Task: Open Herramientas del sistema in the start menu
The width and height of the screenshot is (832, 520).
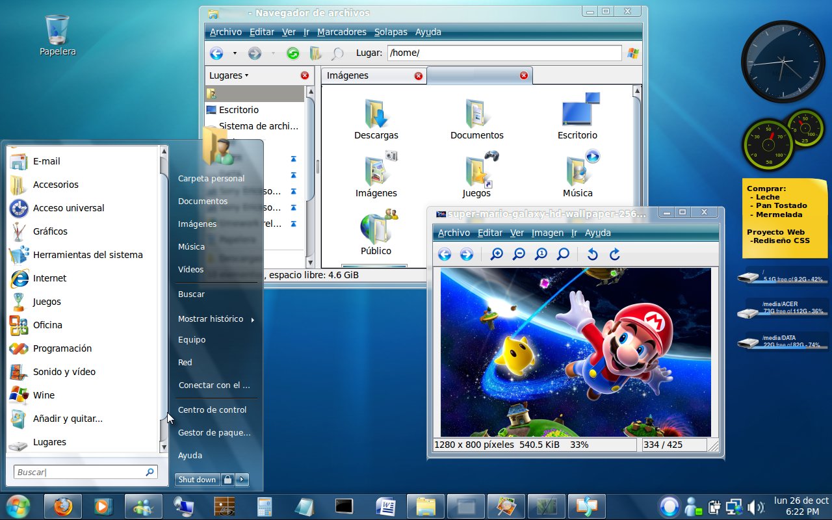Action: [x=83, y=255]
